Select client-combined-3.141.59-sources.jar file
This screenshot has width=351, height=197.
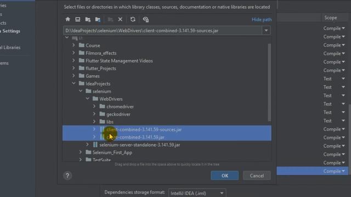click(x=167, y=130)
